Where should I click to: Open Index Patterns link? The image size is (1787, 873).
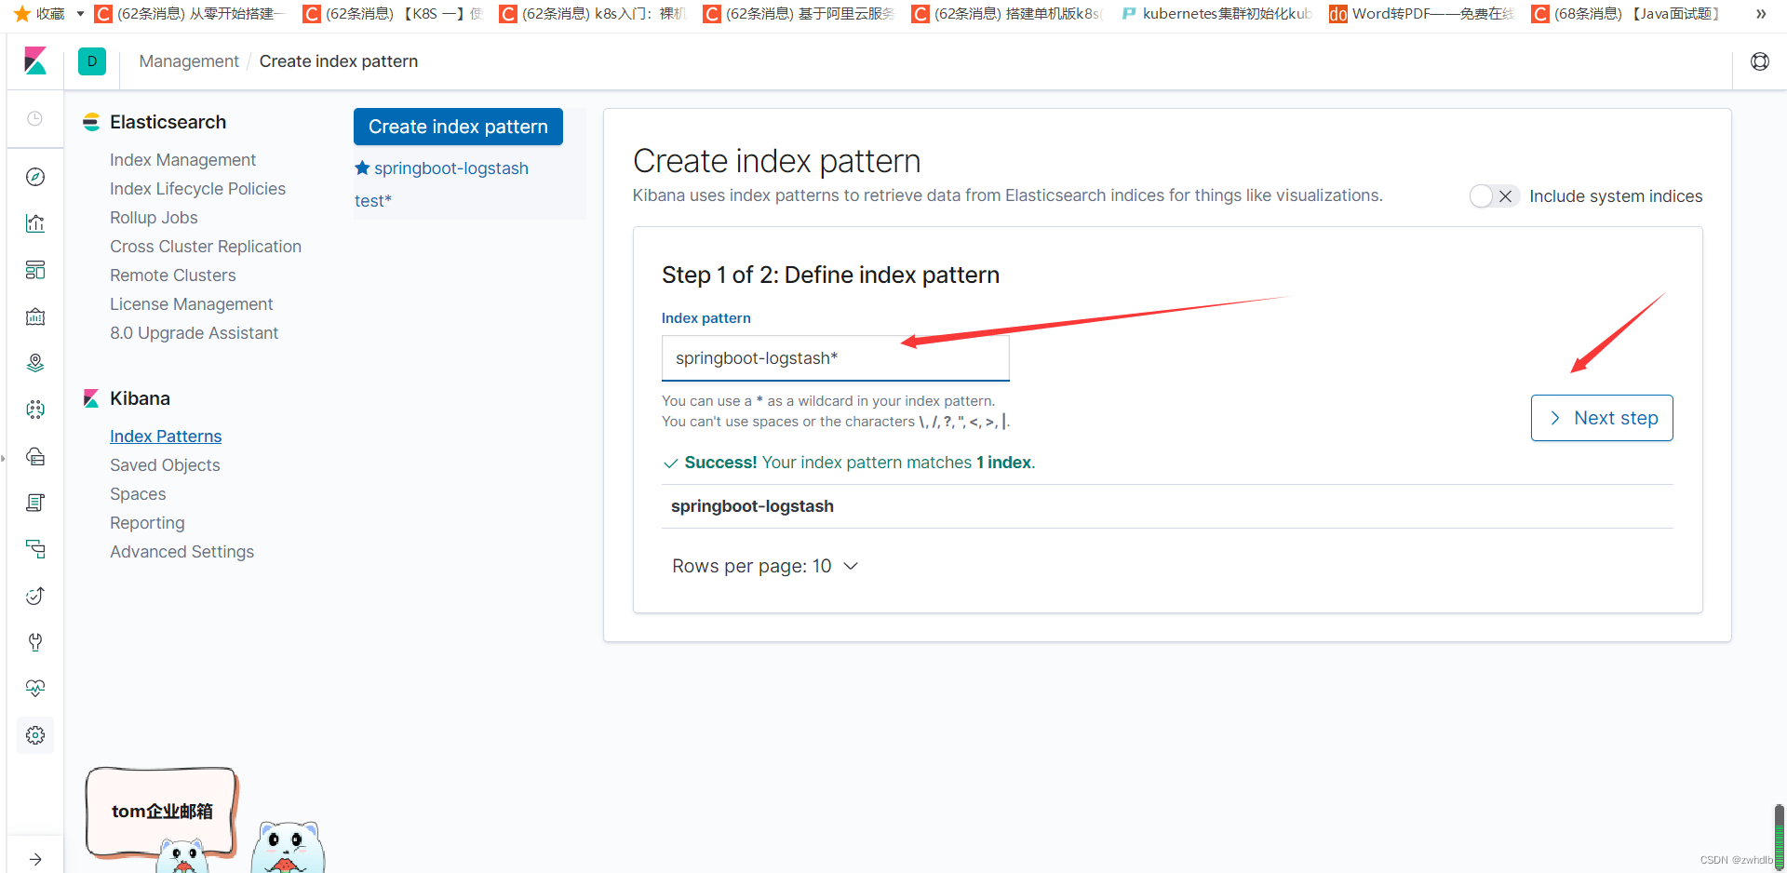click(x=166, y=436)
